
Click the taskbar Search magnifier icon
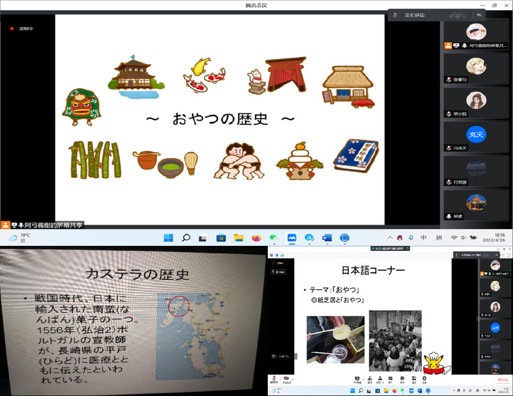tap(186, 238)
